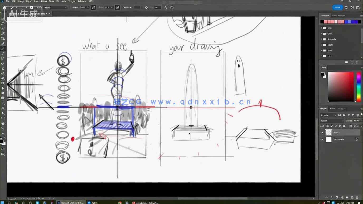Click the rainbow hue slider strip
The image size is (363, 204).
[359, 86]
